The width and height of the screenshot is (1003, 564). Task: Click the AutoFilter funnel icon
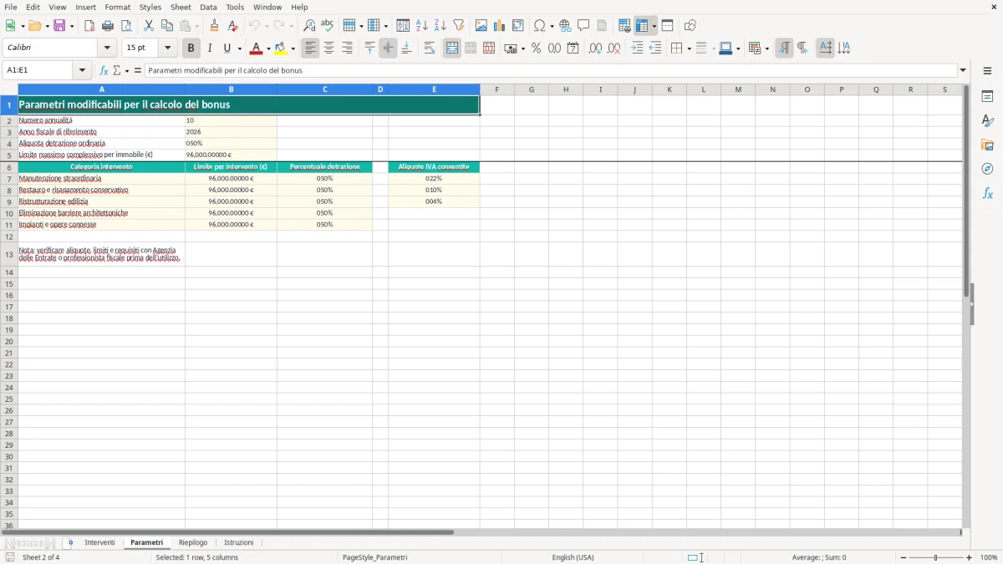coord(459,26)
